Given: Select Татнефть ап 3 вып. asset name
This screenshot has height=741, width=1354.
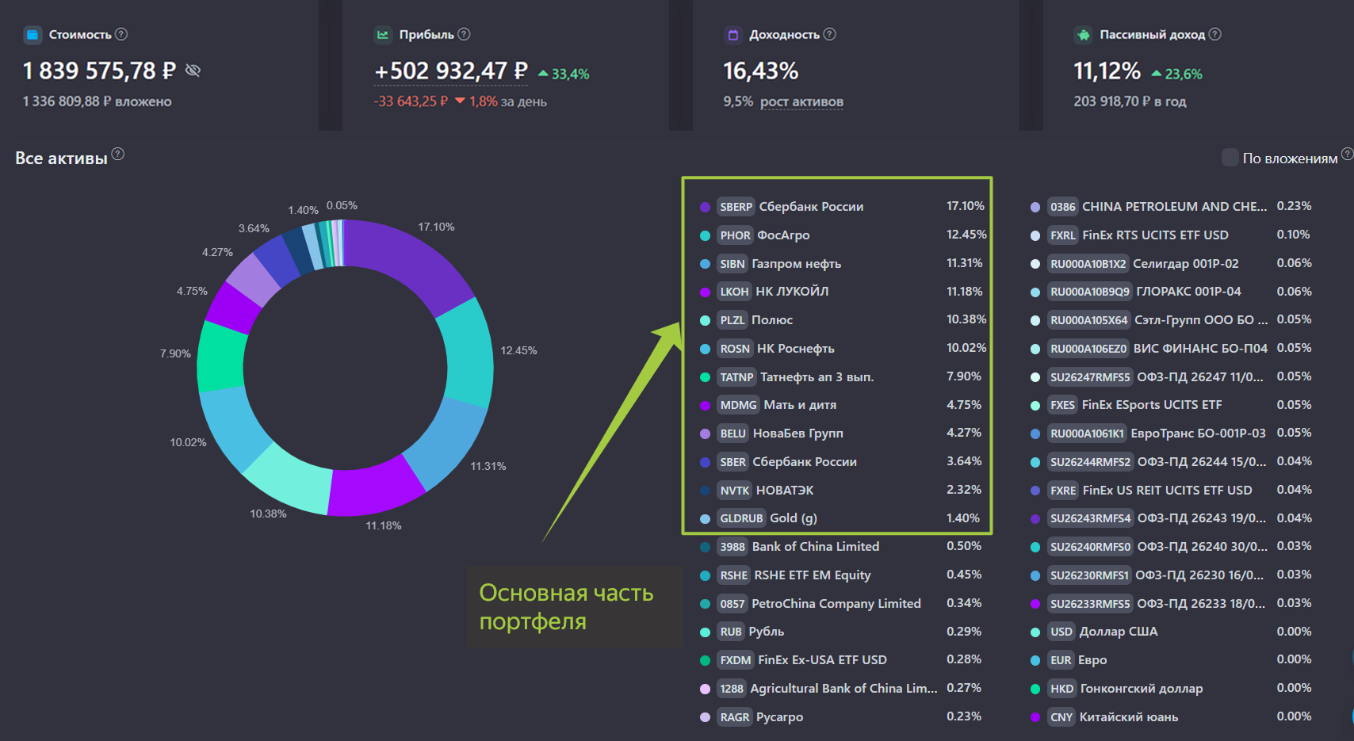Looking at the screenshot, I should [x=817, y=377].
